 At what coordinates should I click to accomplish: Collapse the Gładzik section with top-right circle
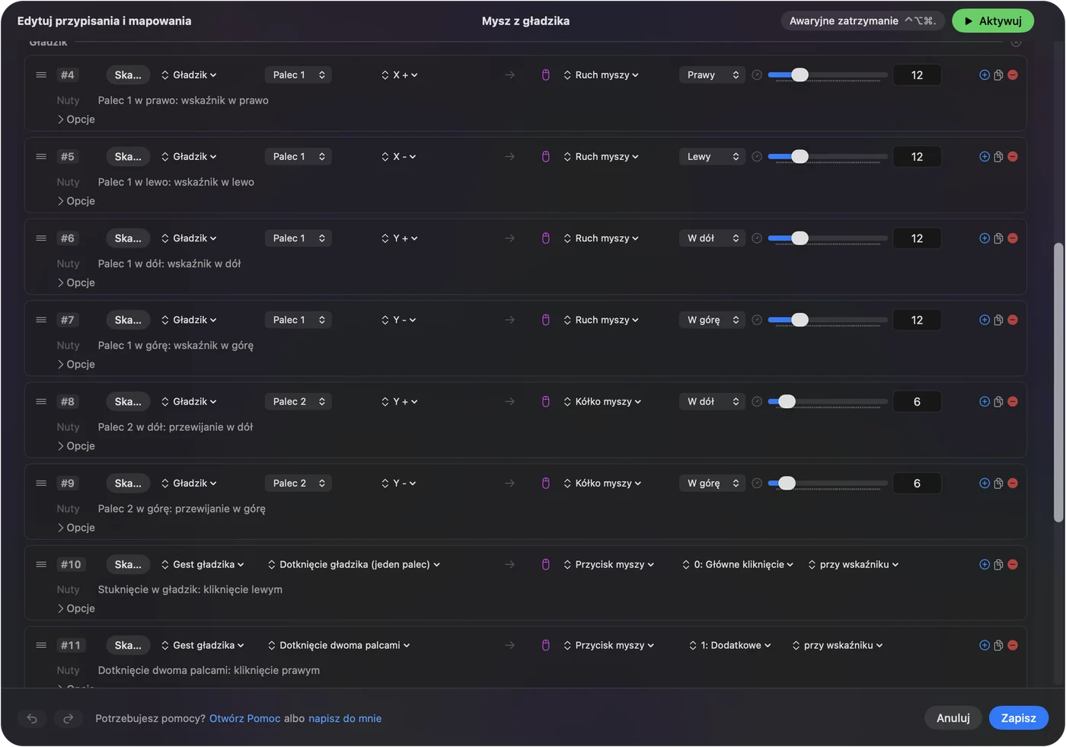tap(1016, 42)
